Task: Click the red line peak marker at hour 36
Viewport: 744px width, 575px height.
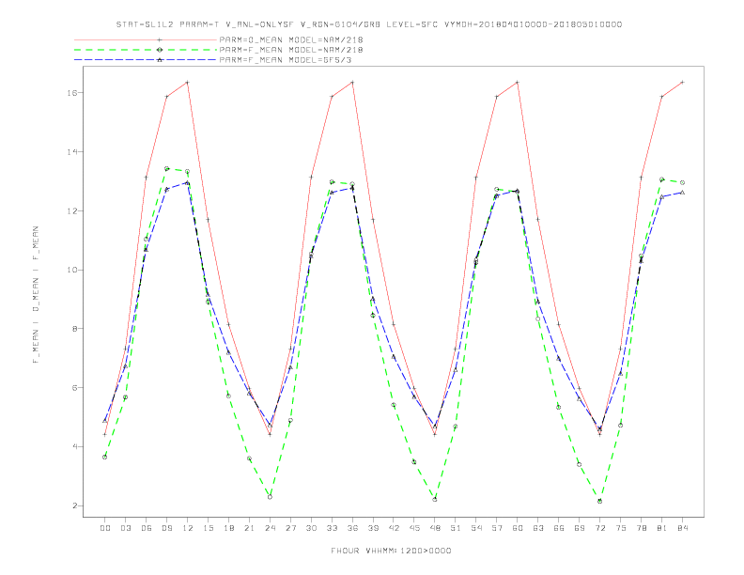Action: [352, 83]
